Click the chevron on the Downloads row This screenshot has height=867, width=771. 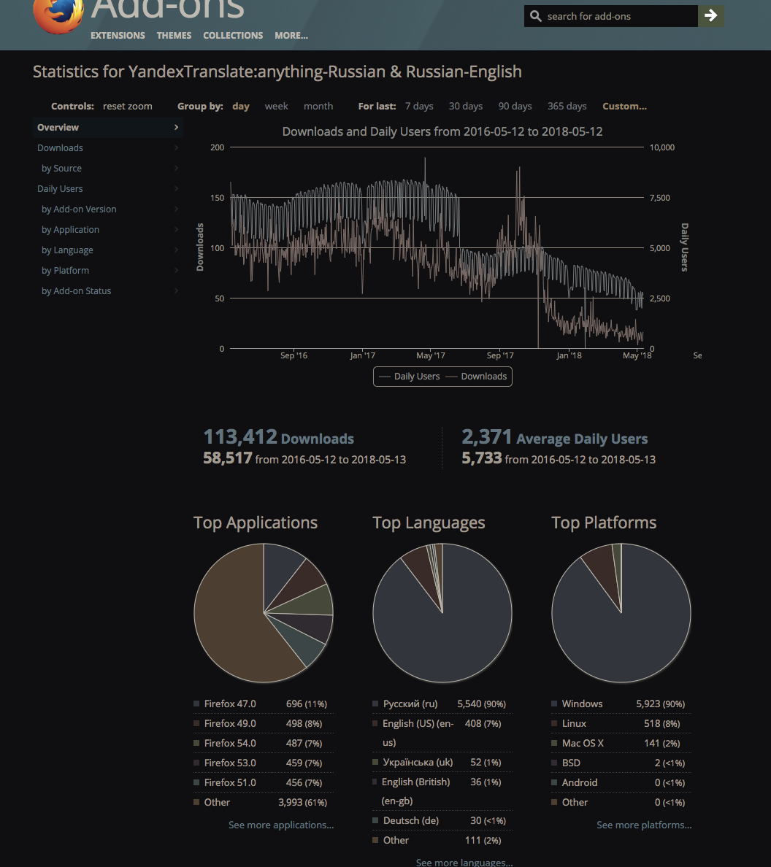point(177,147)
